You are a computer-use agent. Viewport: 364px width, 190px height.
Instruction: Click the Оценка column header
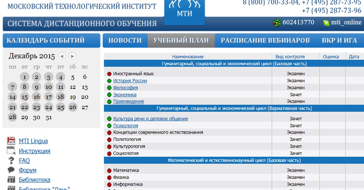331,57
